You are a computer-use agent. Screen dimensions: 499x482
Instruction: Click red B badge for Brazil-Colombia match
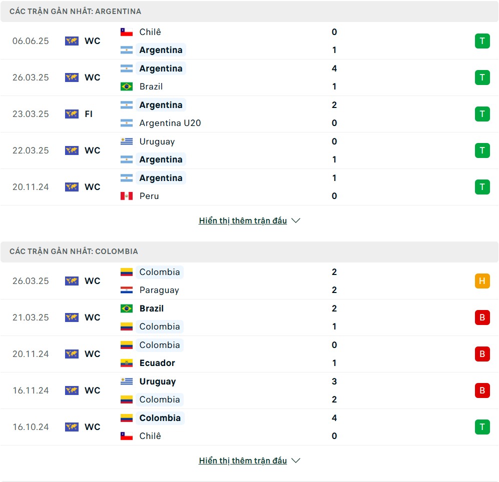pos(482,317)
